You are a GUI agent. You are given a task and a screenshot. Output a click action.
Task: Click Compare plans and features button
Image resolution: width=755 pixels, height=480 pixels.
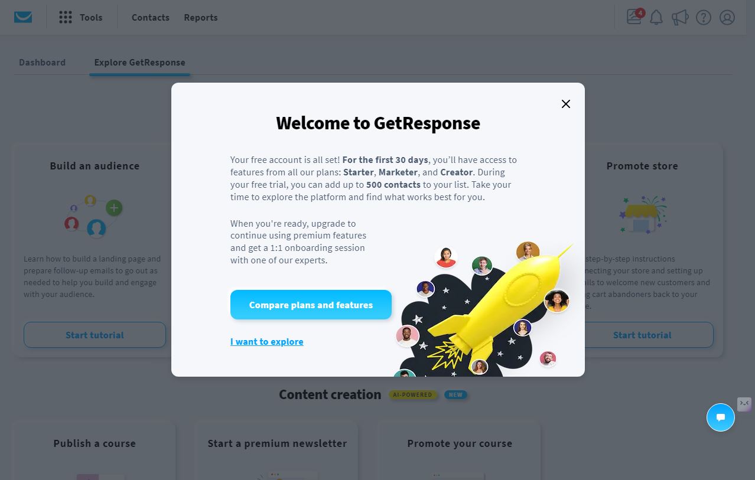click(311, 305)
